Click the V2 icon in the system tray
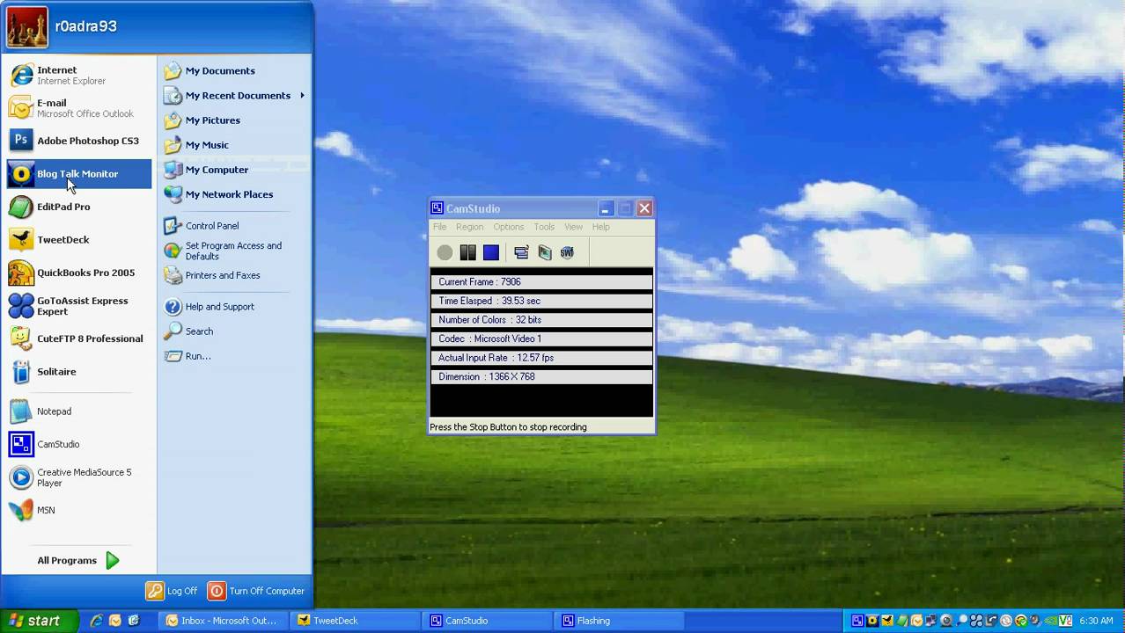Screen dimensions: 1125x633 (x=1065, y=621)
